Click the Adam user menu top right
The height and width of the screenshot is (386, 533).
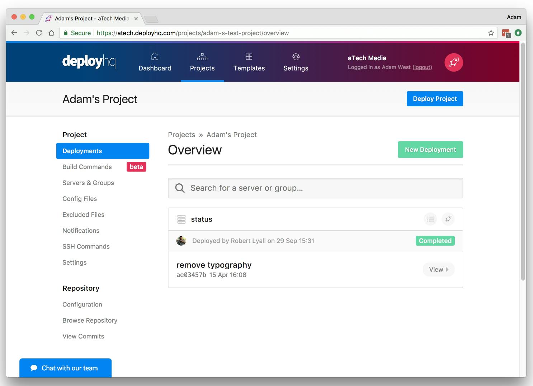(x=514, y=17)
